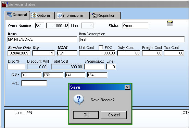Click the P/N column header in bottom list
This screenshot has width=189, height=128.
(29, 113)
